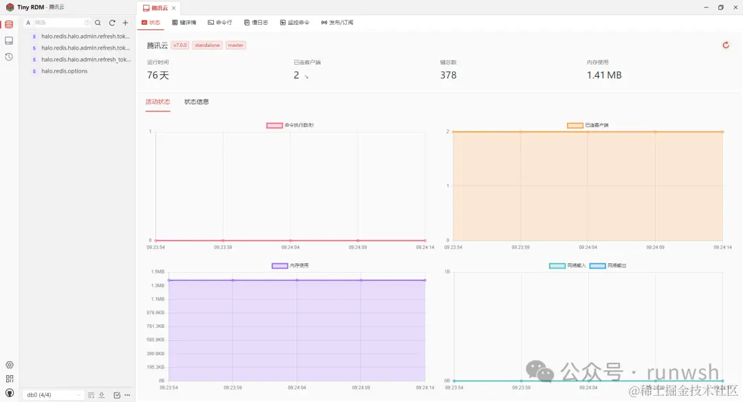
Task: Toggle the key type filter 'A' icon
Action: [28, 23]
